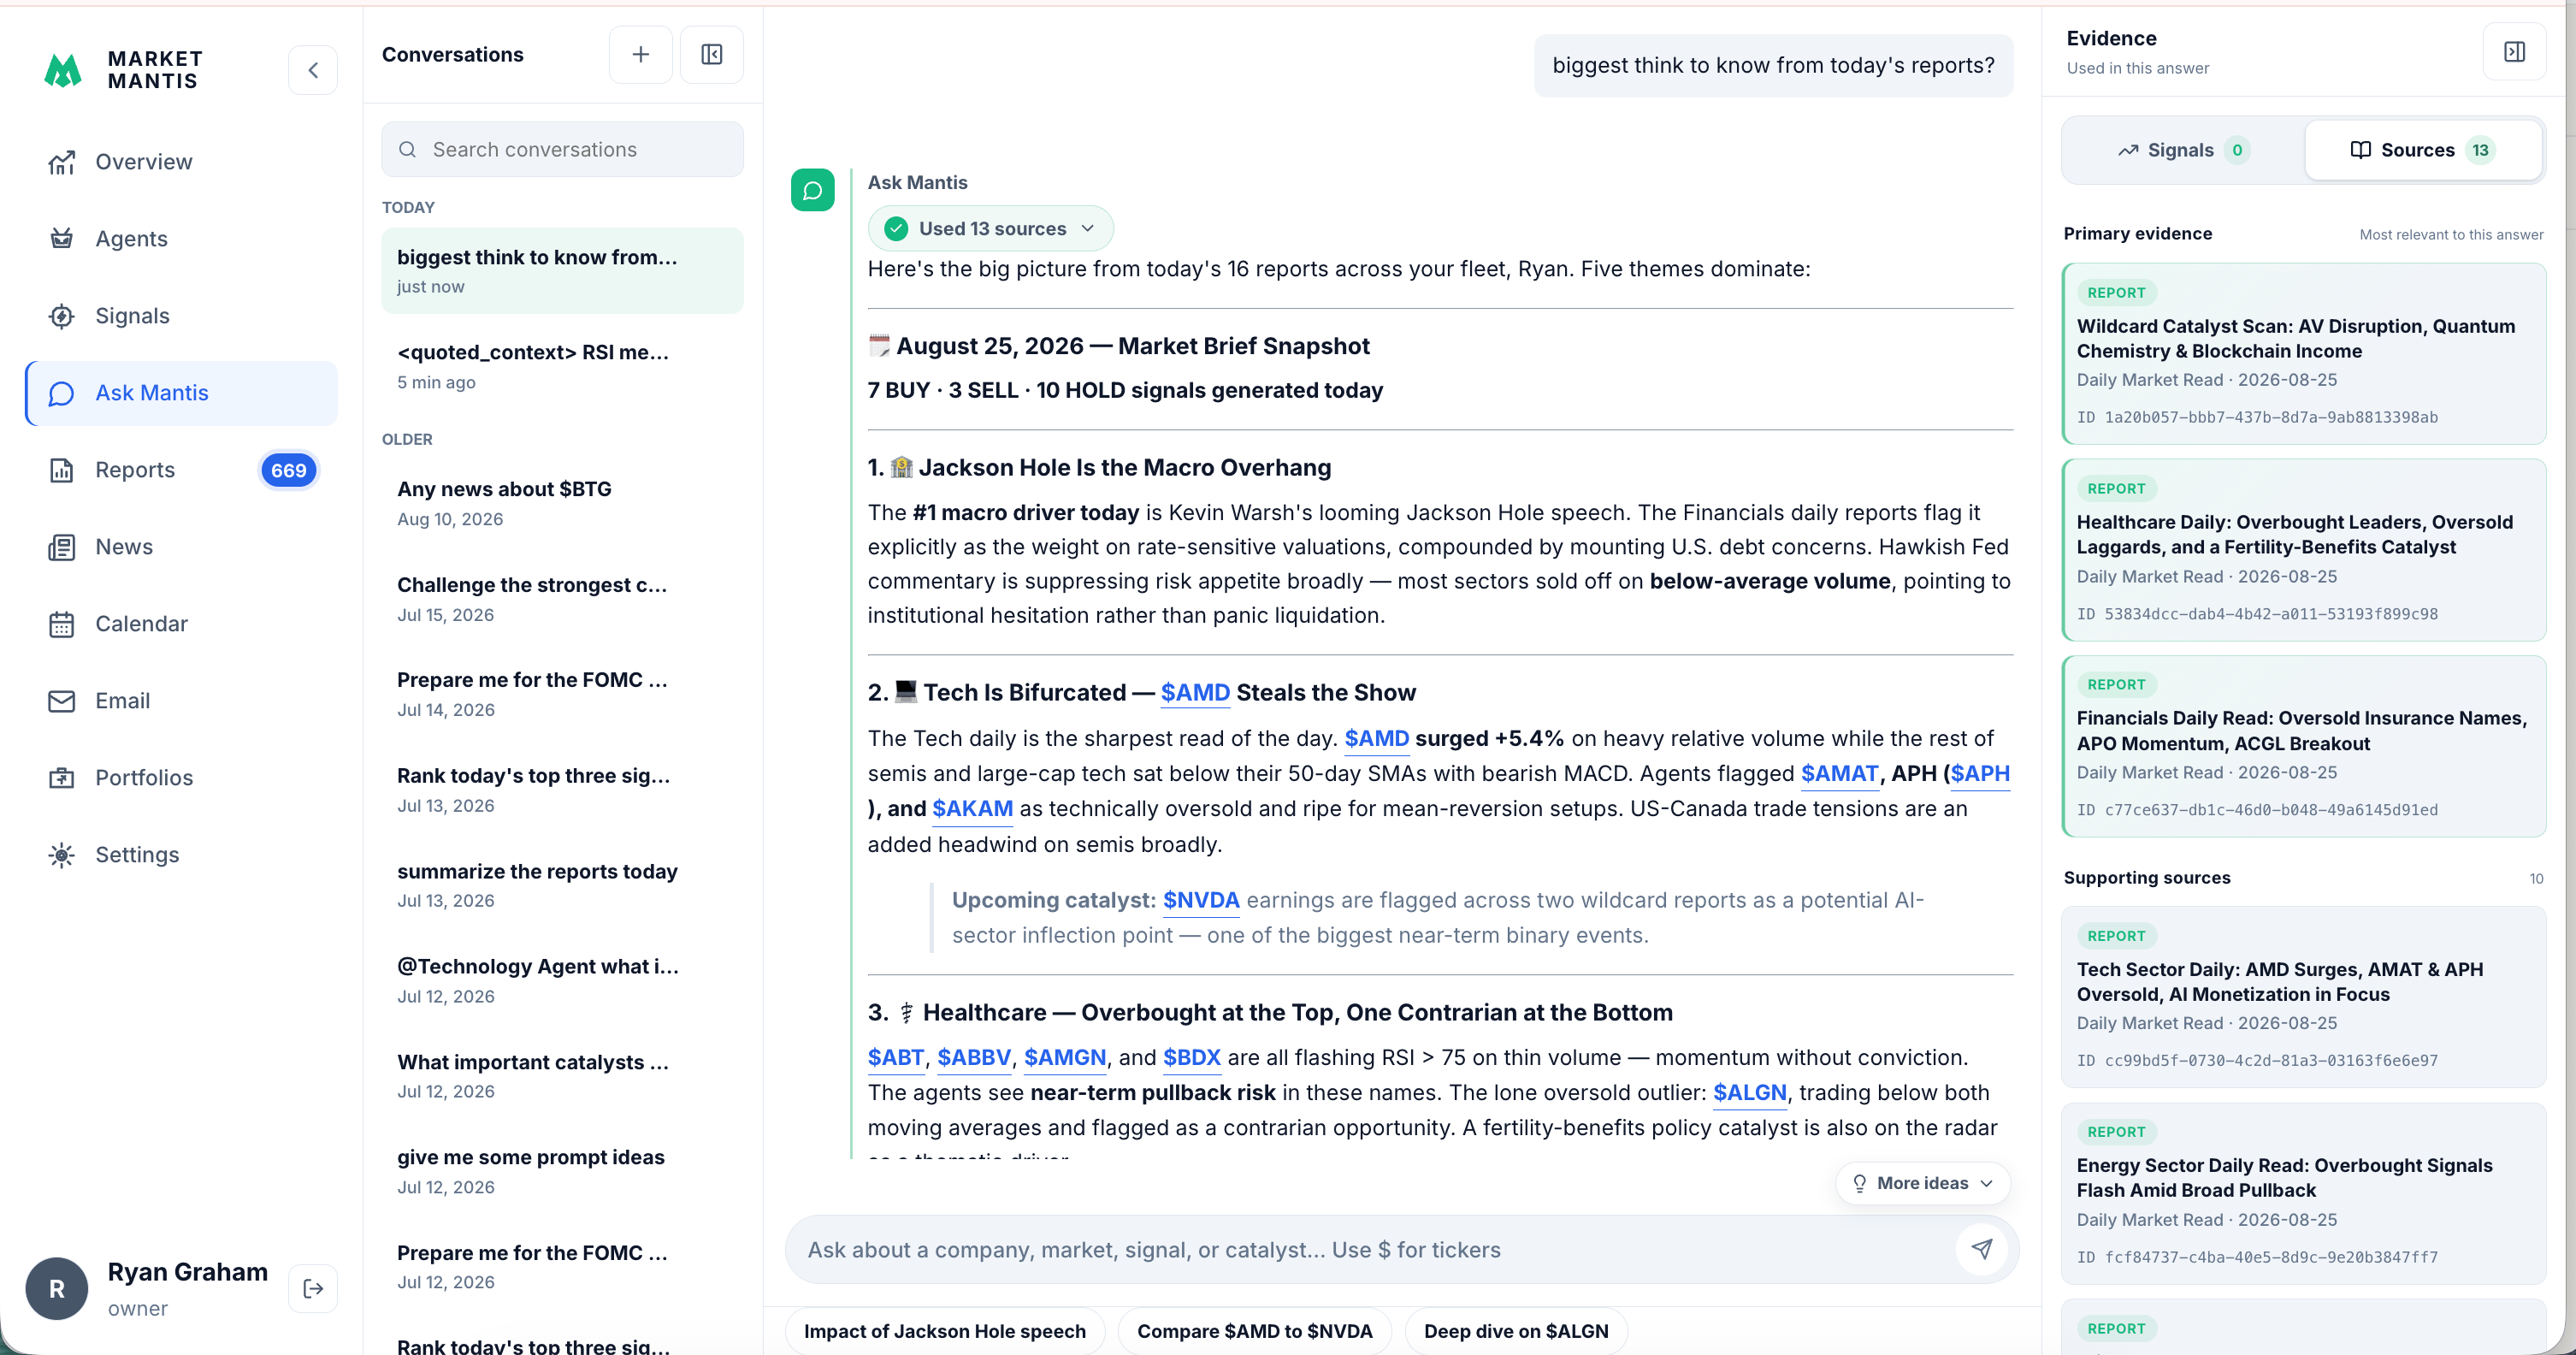Image resolution: width=2576 pixels, height=1355 pixels.
Task: Open the Financials Daily Read report card
Action: coord(2304,746)
